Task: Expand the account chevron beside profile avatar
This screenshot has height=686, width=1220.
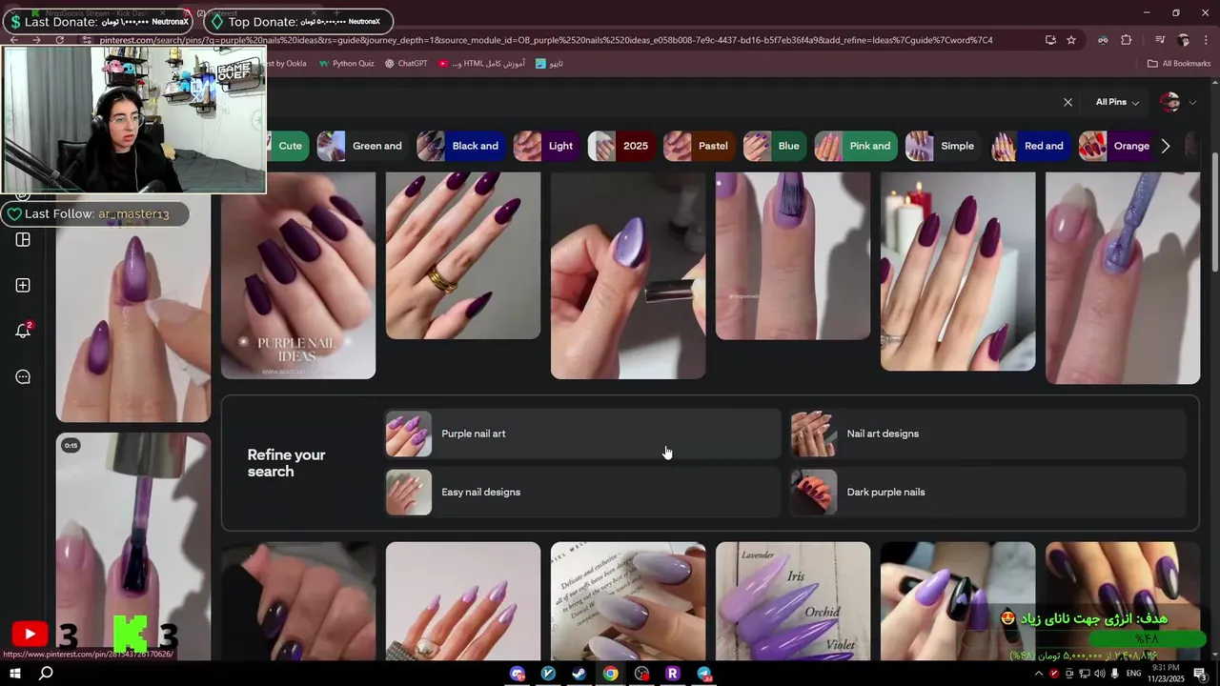Action: pos(1192,102)
